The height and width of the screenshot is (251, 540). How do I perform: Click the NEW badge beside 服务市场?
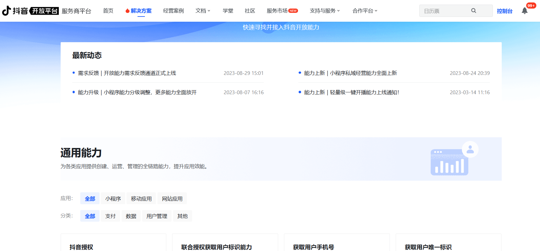(293, 11)
